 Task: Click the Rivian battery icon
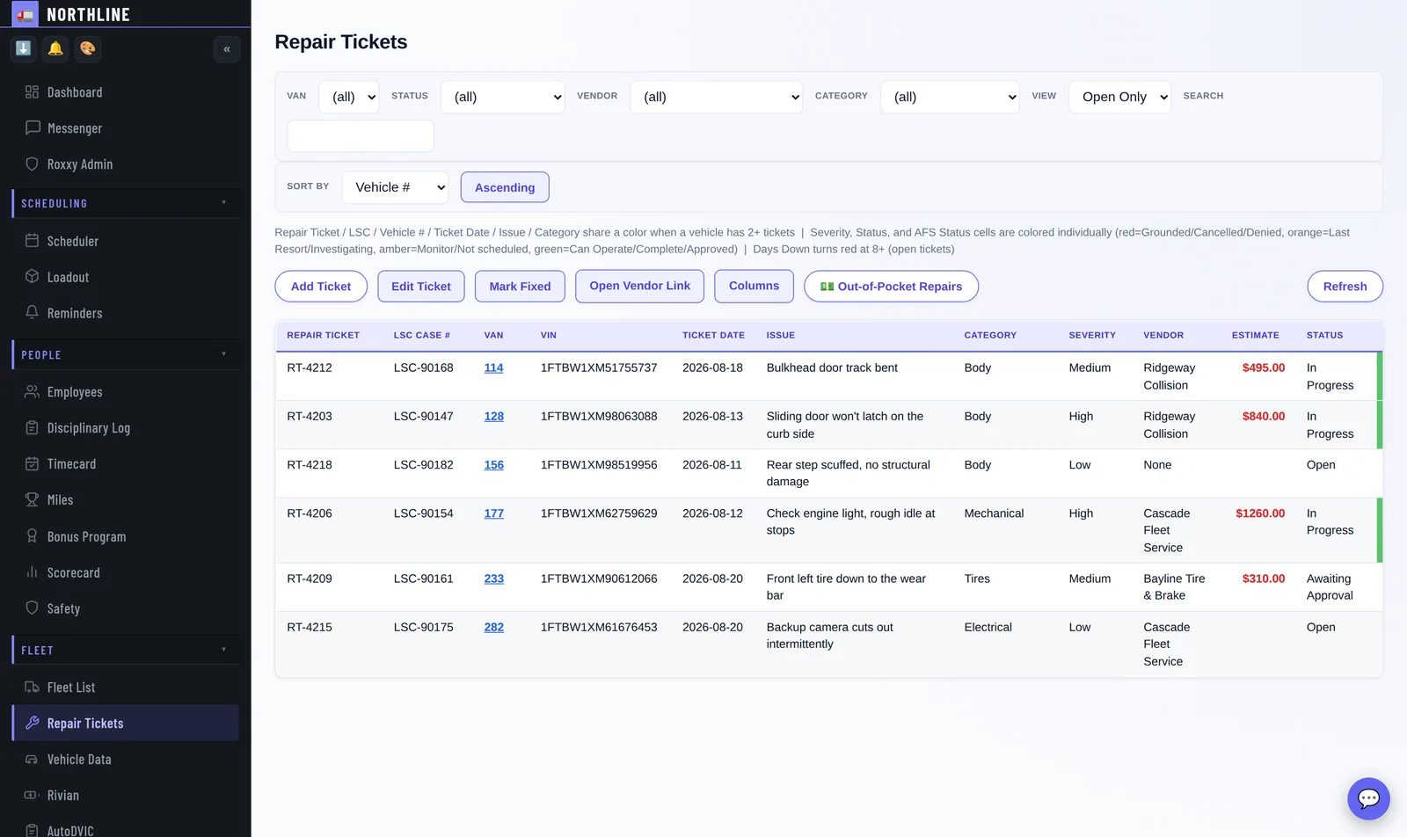(x=33, y=796)
